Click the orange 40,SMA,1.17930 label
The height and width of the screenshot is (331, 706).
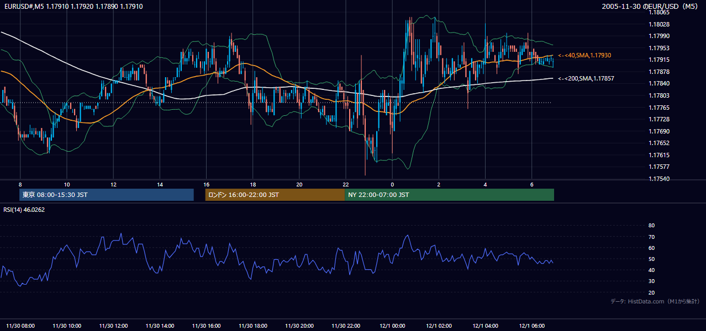(584, 55)
